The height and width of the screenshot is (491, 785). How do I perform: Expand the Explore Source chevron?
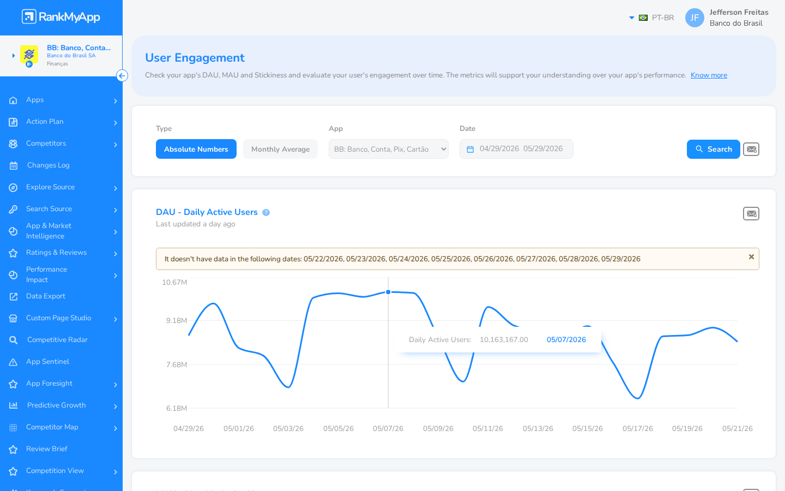[116, 188]
